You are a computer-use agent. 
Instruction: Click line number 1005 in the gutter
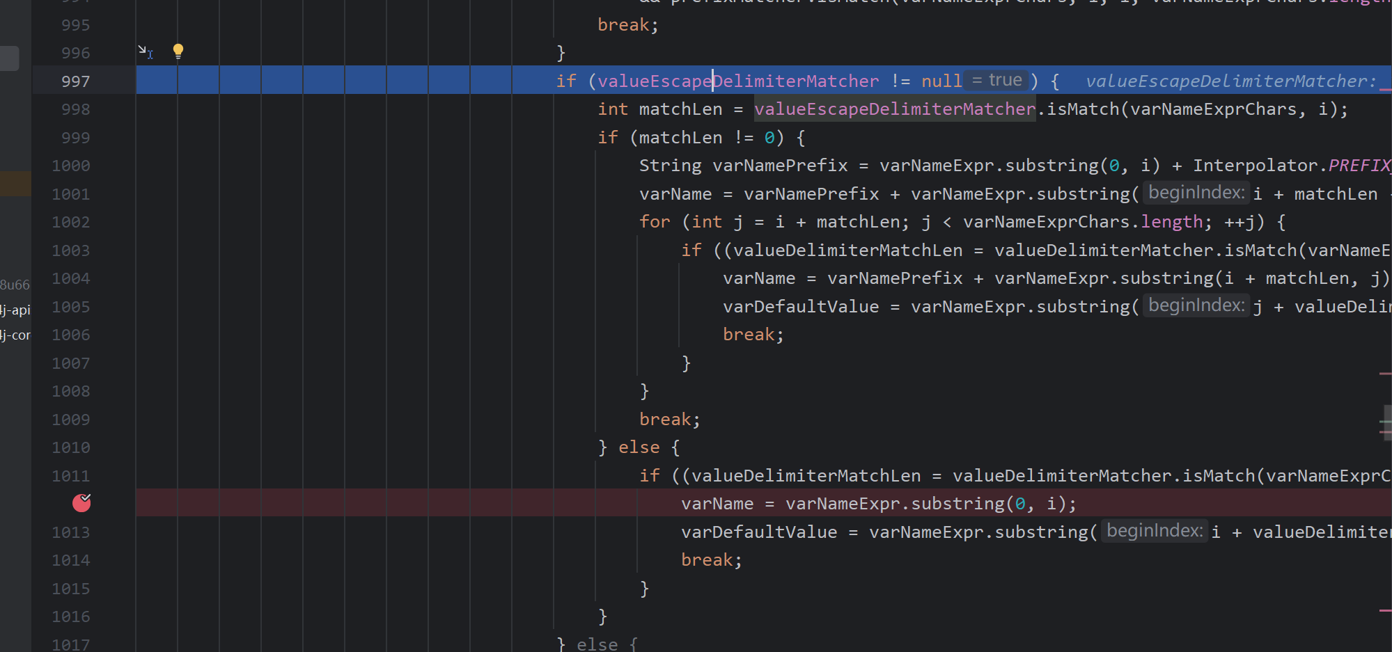click(71, 307)
